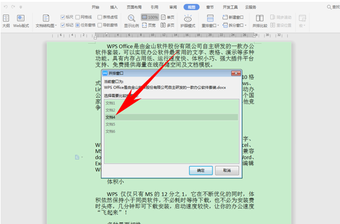Open the 章节 ribbon tab

click(210, 7)
